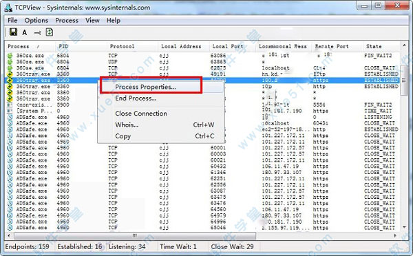
Task: Click remote address 106.11.47.19 on port 64560 row
Action: pos(280,209)
